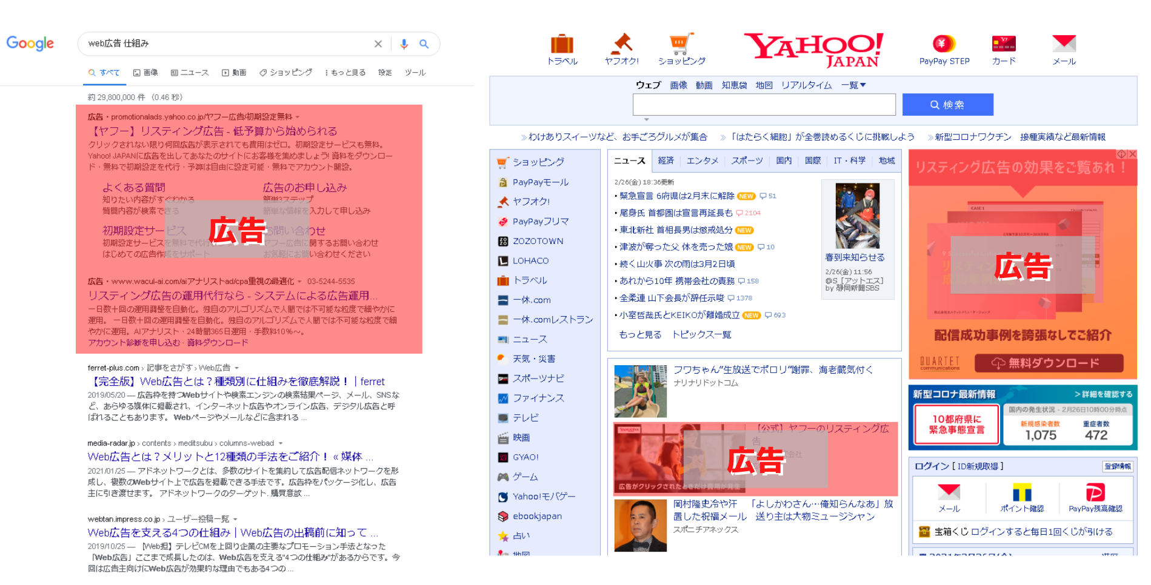Open ZOZOTOWN in Yahoo sidebar
Image resolution: width=1151 pixels, height=585 pixels.
538,241
